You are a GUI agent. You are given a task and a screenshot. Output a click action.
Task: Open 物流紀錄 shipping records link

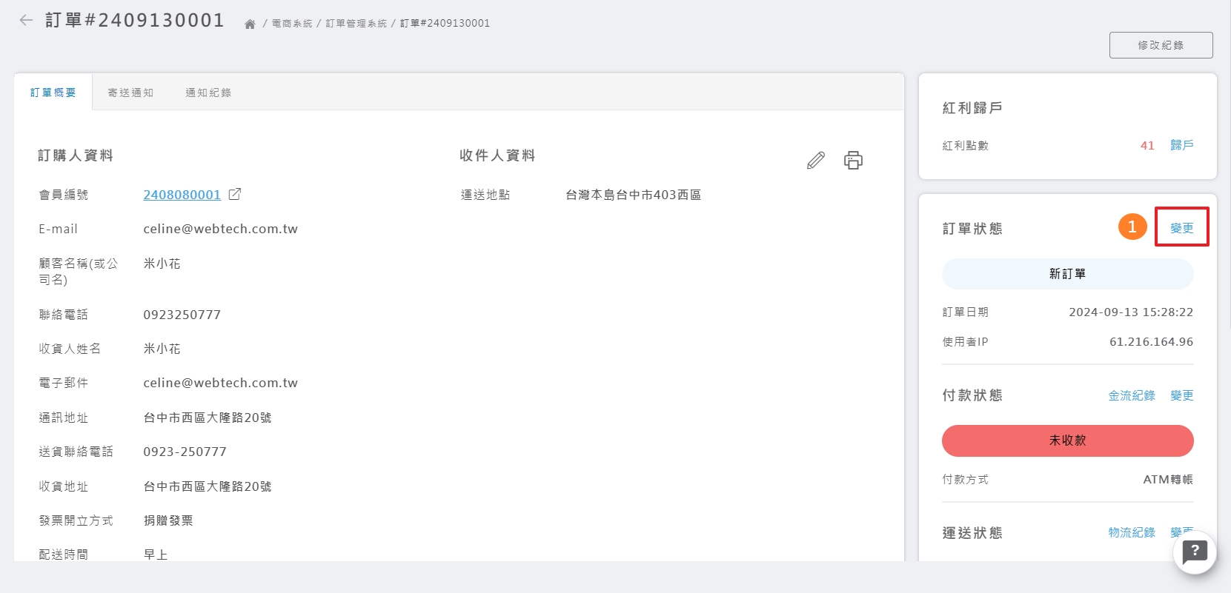click(1131, 532)
